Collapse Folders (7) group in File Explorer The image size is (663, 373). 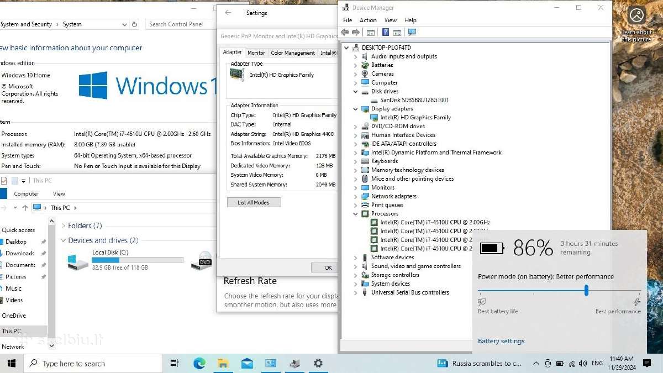click(63, 225)
